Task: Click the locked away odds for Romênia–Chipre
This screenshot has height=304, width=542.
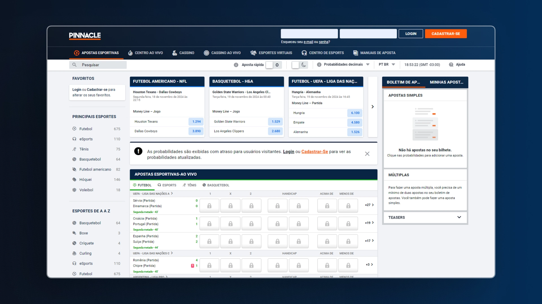Action: point(251,265)
